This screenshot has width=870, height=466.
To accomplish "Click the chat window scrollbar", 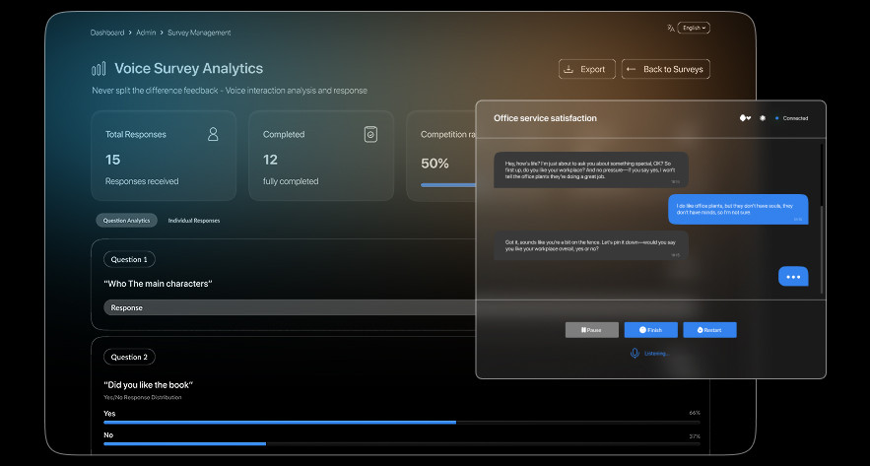I will (x=822, y=219).
